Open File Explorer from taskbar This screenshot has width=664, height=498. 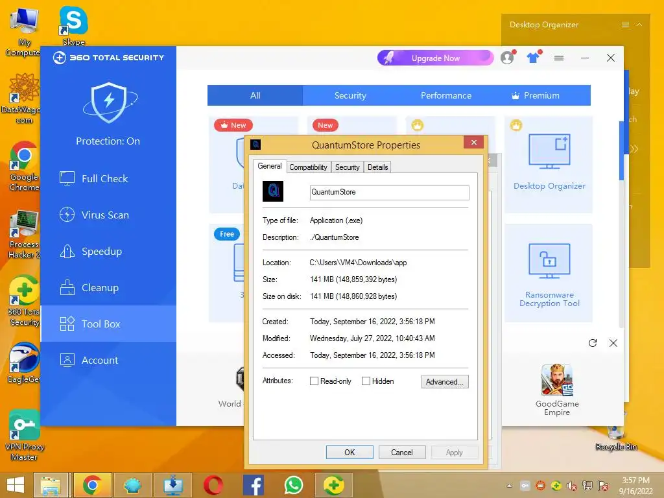point(51,485)
